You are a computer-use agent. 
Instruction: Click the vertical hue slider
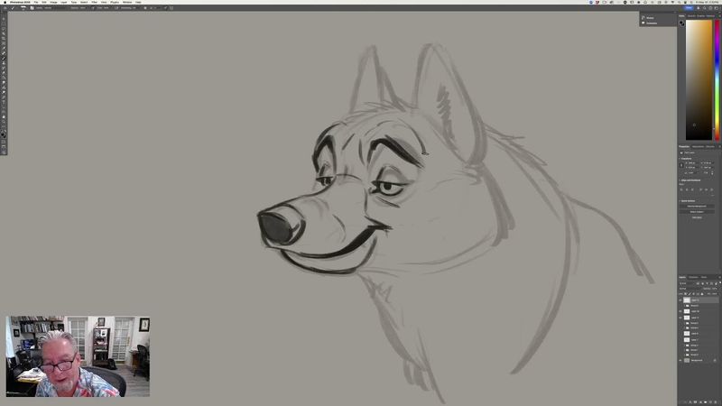tap(717, 80)
